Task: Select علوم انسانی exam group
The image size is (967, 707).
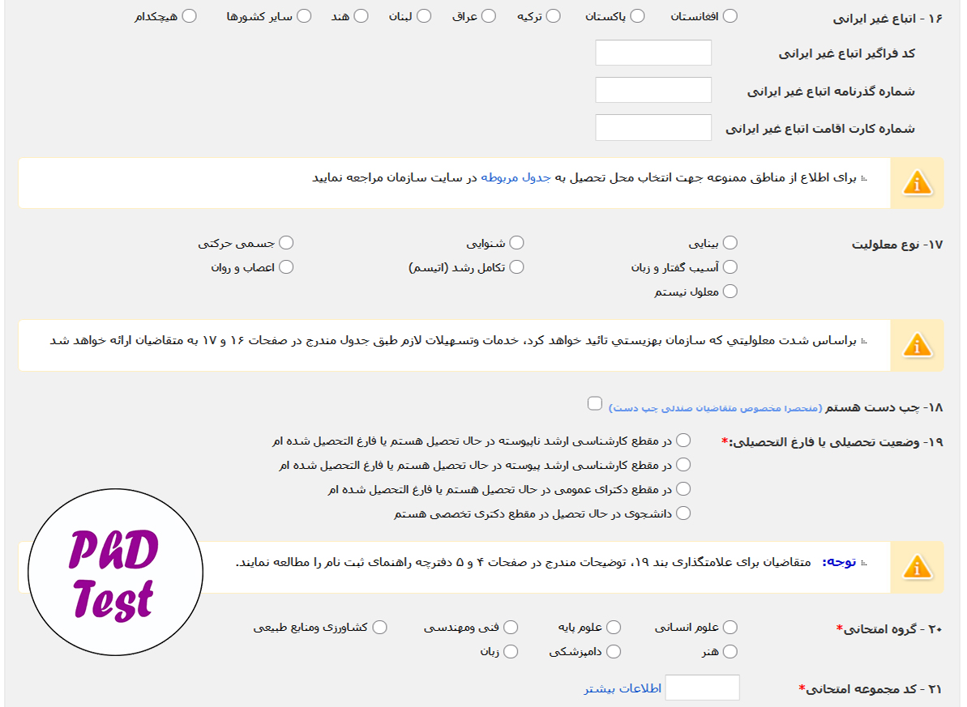Action: (x=730, y=628)
